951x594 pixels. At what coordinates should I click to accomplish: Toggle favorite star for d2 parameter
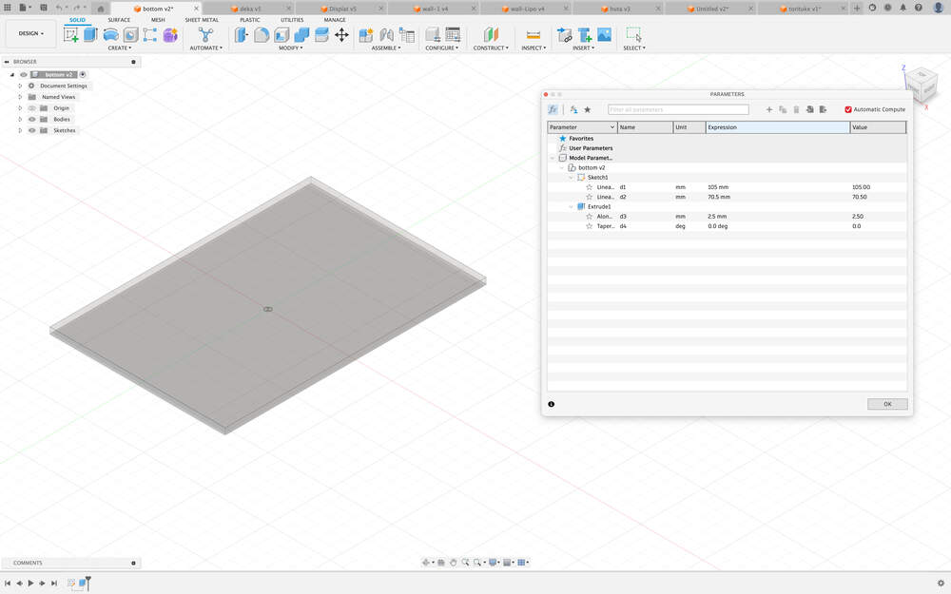click(589, 197)
